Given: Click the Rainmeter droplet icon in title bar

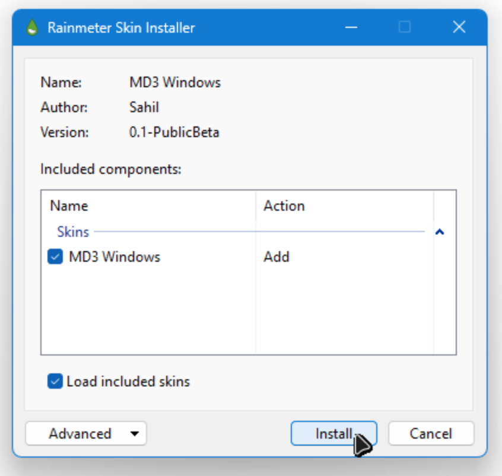Looking at the screenshot, I should point(30,27).
